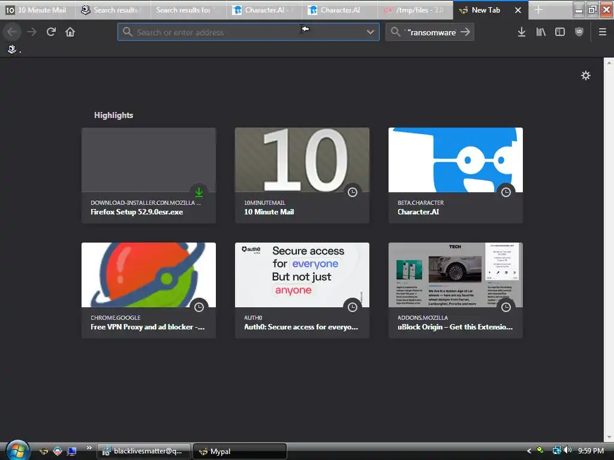Open the Auth0 Secure access tile

tap(302, 290)
